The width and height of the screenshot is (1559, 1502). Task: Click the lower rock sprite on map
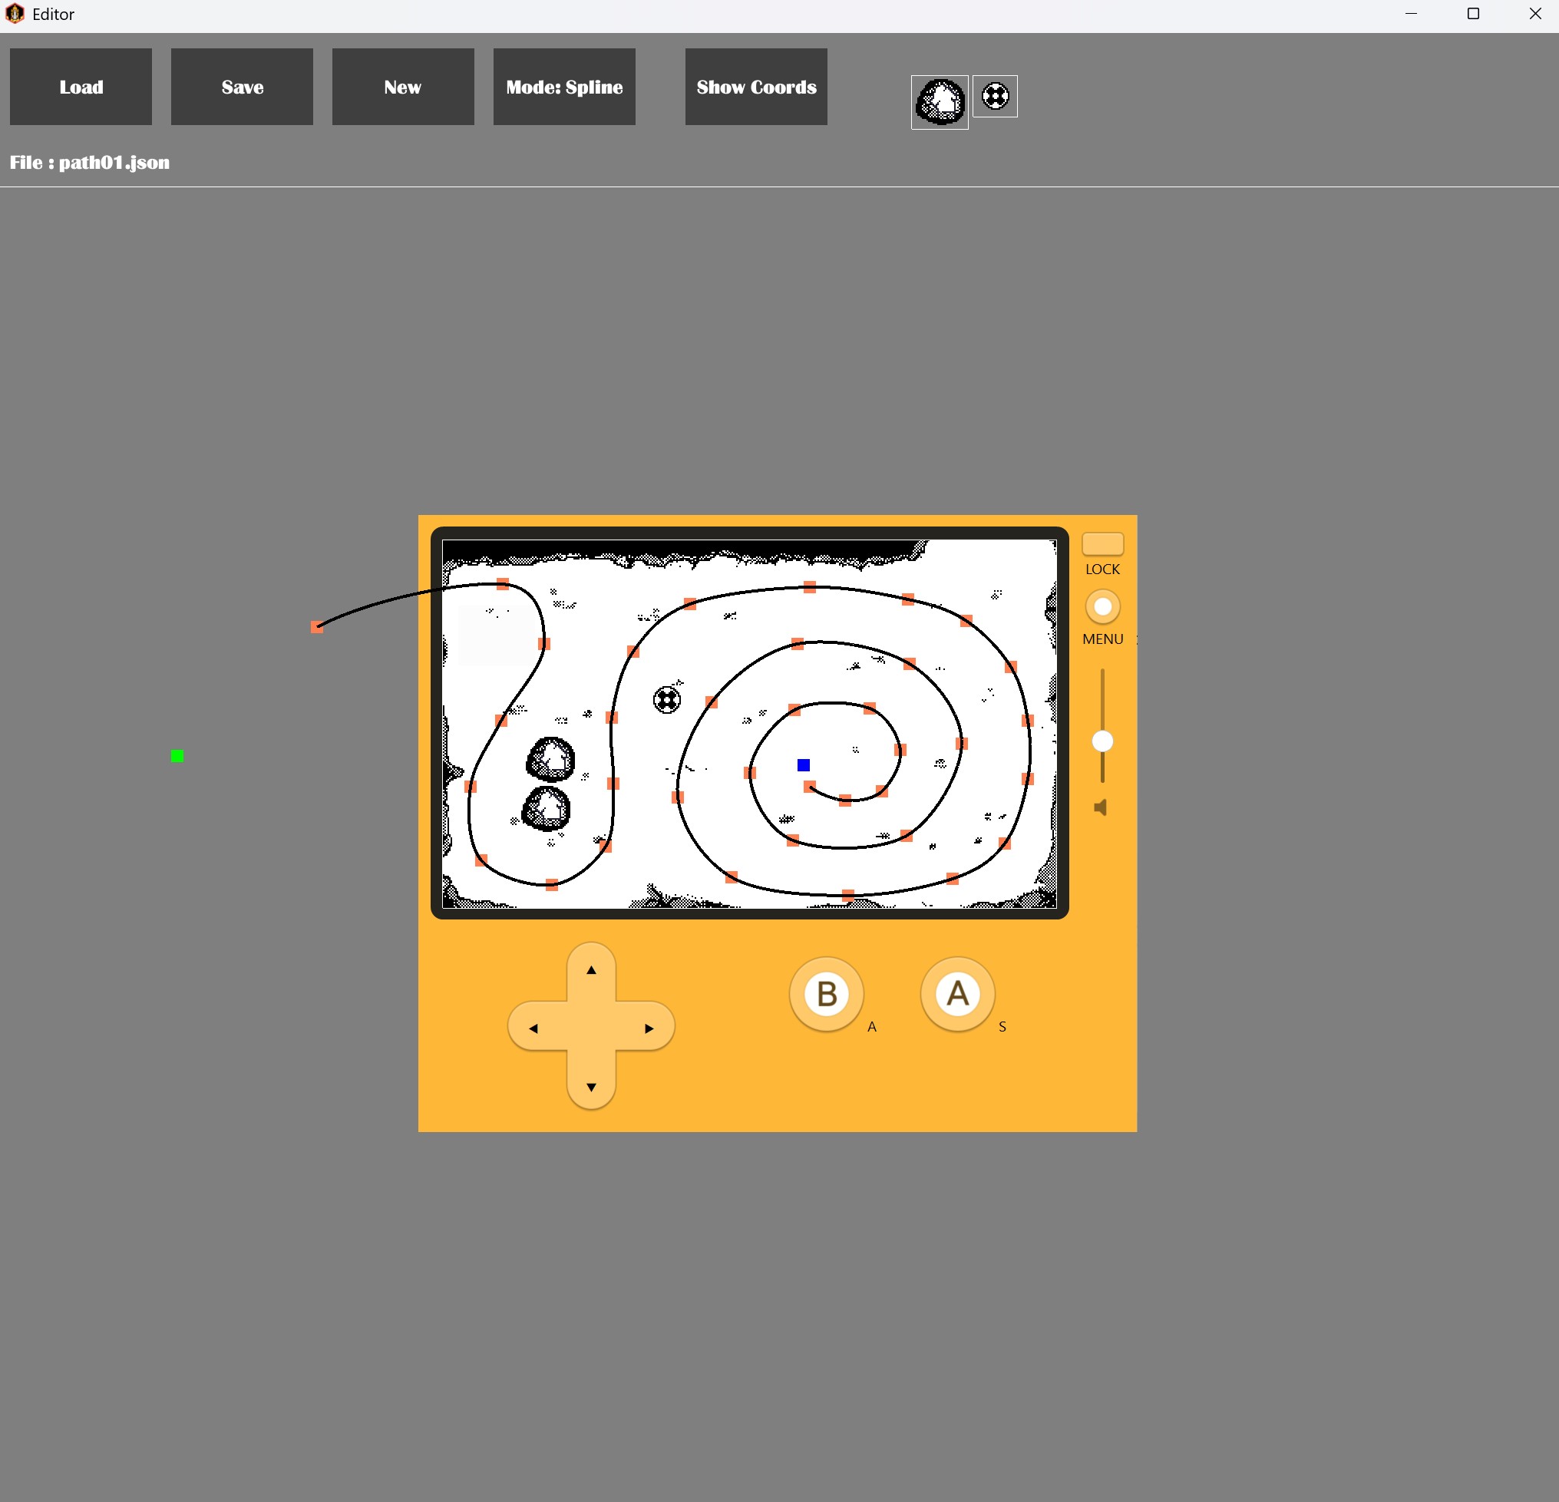[547, 808]
